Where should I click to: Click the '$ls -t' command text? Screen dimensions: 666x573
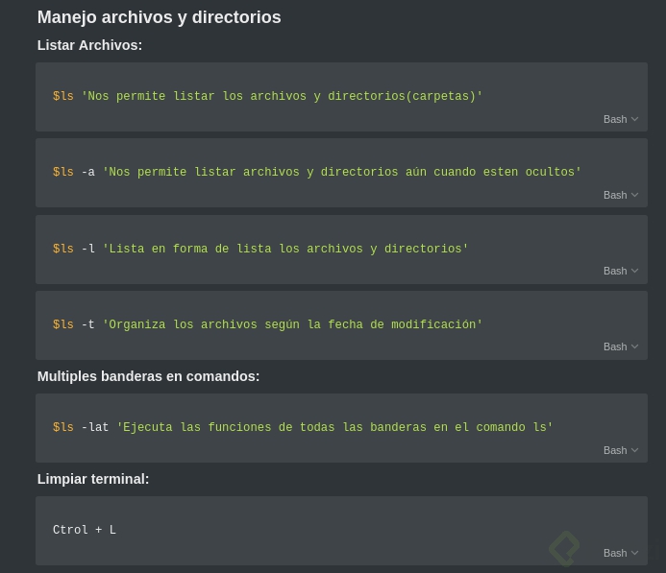(74, 325)
